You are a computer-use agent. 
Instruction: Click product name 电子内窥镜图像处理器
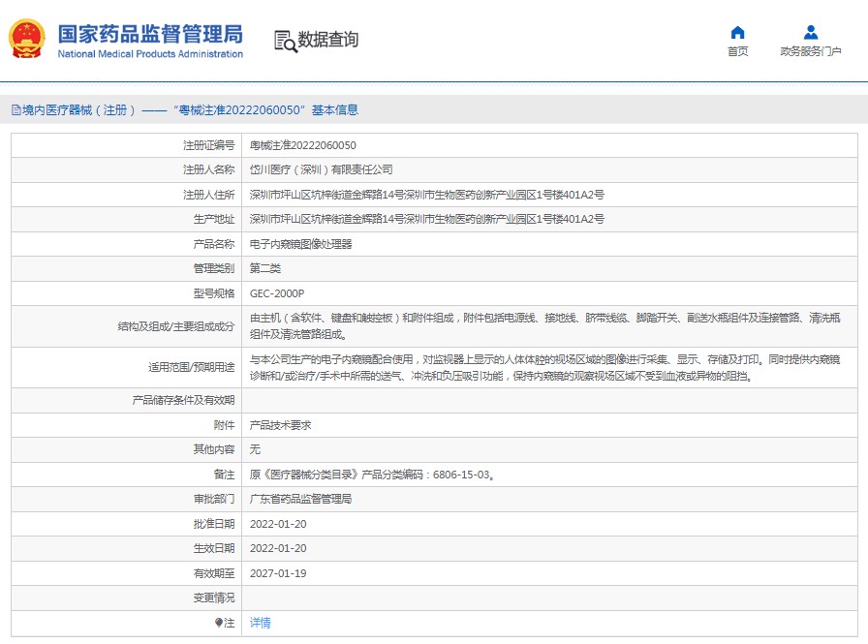click(301, 244)
